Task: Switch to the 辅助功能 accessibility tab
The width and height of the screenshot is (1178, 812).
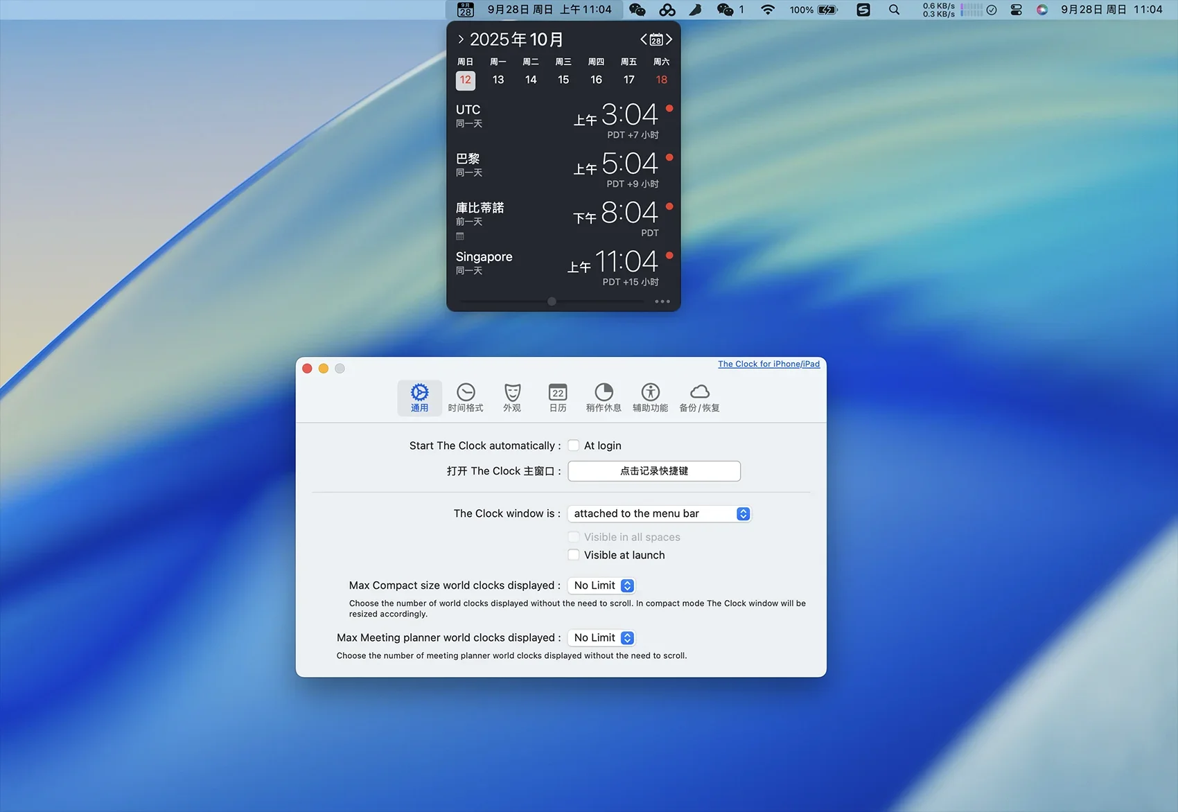Action: click(650, 398)
